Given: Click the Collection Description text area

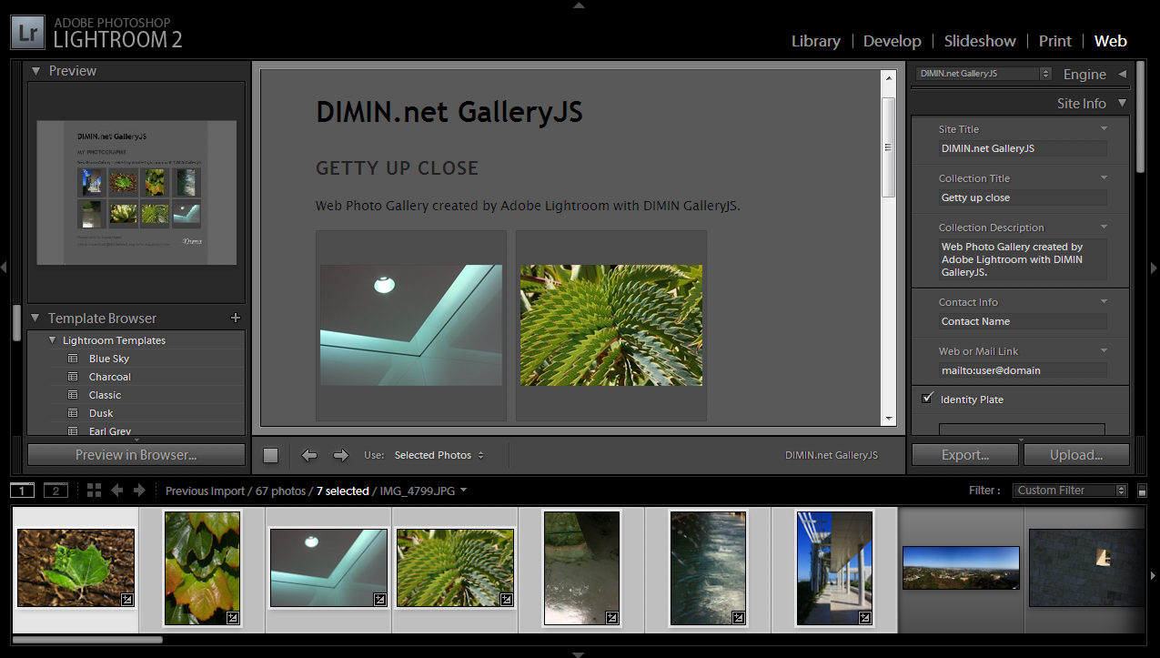Looking at the screenshot, I should pos(1024,258).
